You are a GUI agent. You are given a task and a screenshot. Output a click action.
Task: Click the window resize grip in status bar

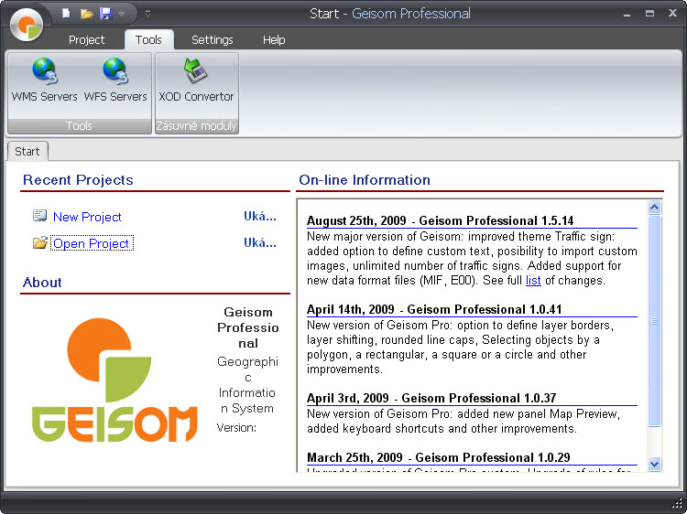click(677, 504)
